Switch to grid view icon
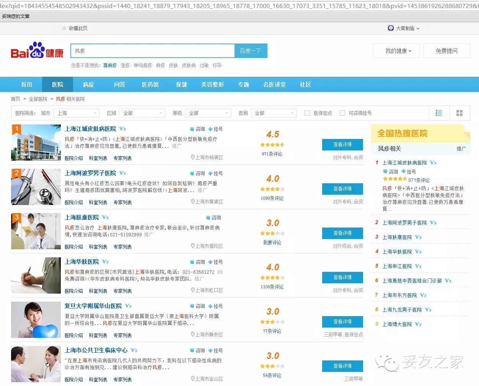This screenshot has height=386, width=479. tap(459, 113)
